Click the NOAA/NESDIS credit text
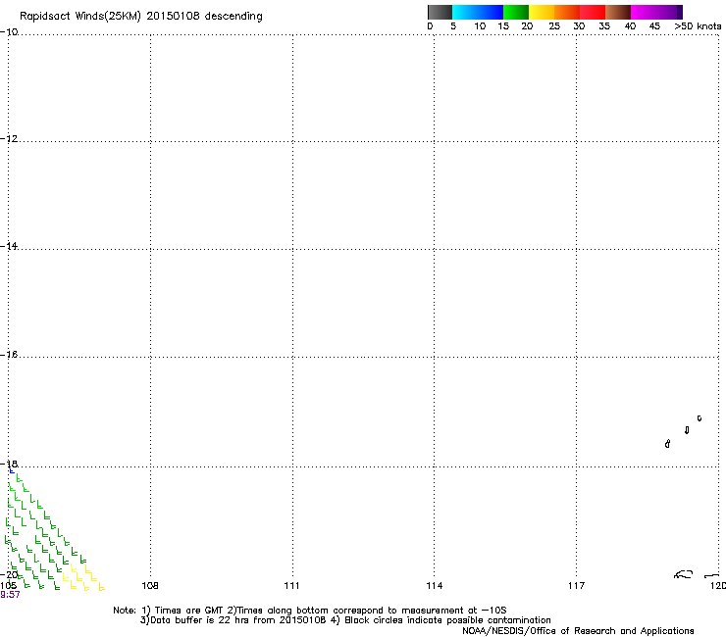Viewport: 726px width, 637px height. tap(578, 631)
